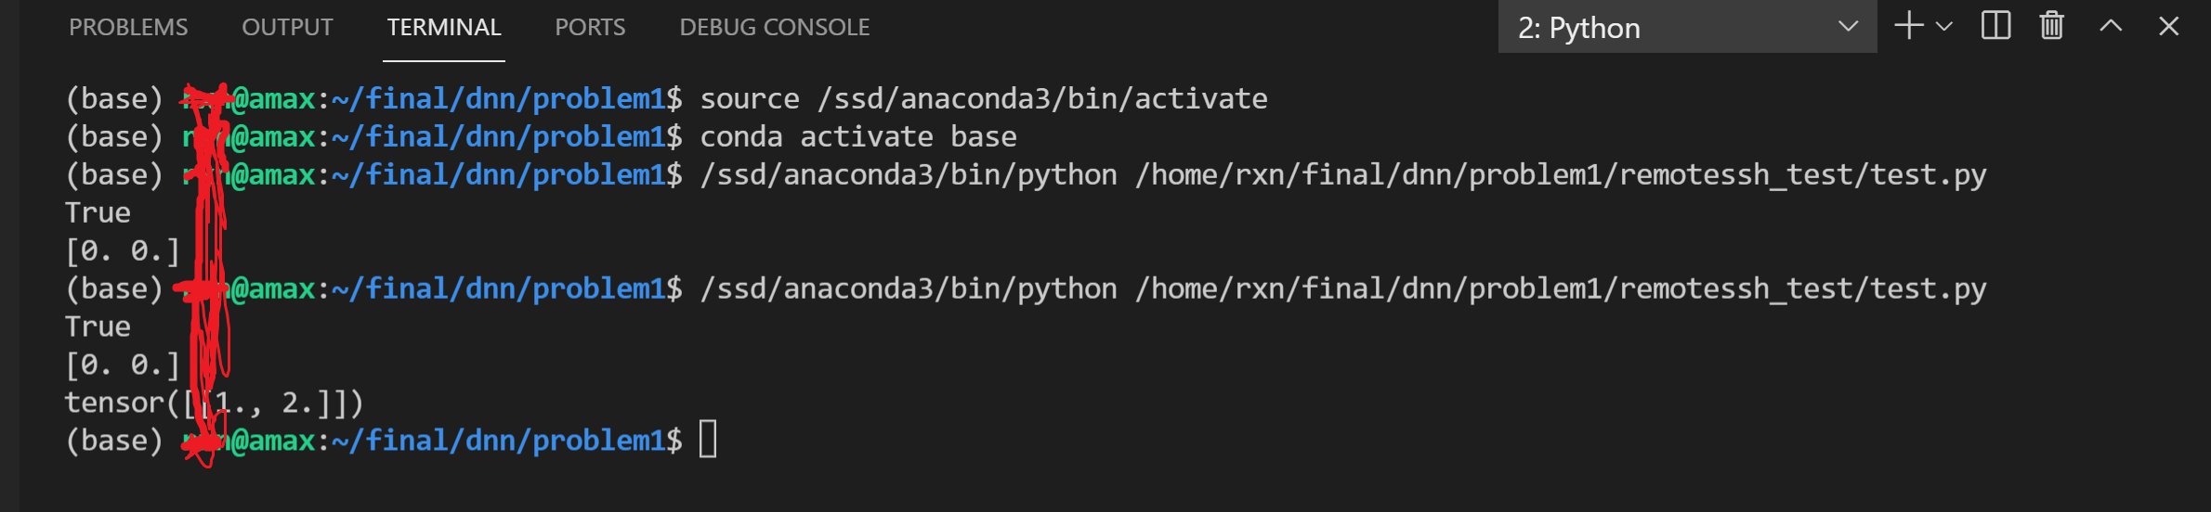Maximize the panel using up chevron
The height and width of the screenshot is (512, 2211).
point(2111,26)
